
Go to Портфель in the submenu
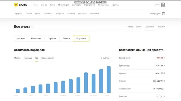pos(18,14)
